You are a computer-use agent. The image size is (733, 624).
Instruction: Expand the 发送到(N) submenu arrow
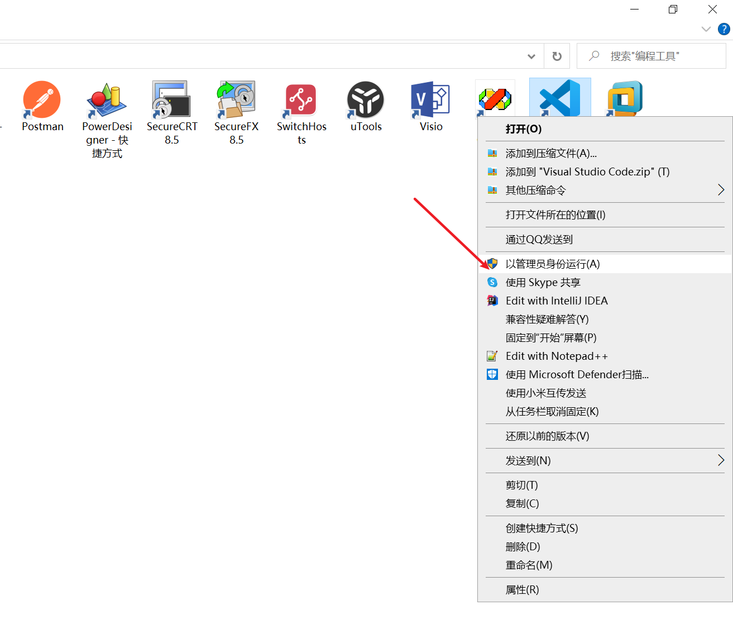(x=721, y=460)
